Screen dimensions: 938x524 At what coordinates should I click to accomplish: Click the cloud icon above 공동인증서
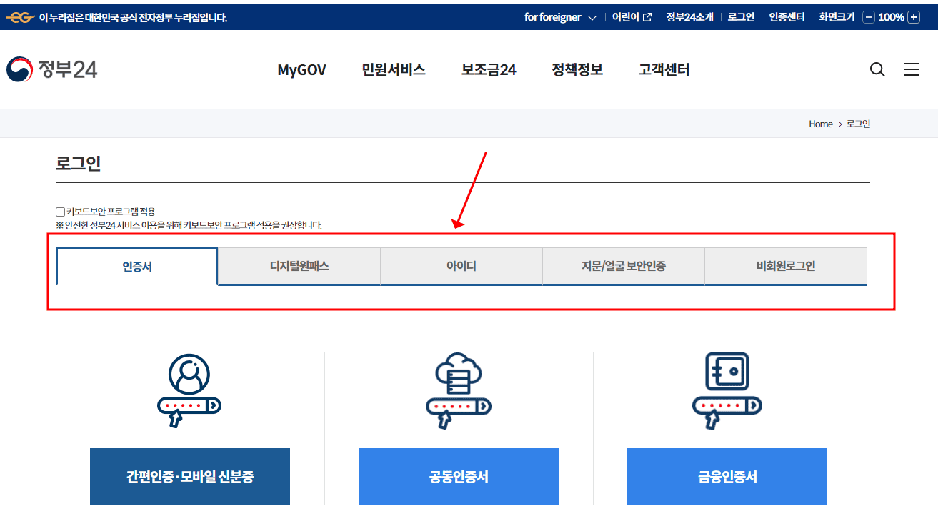(458, 390)
